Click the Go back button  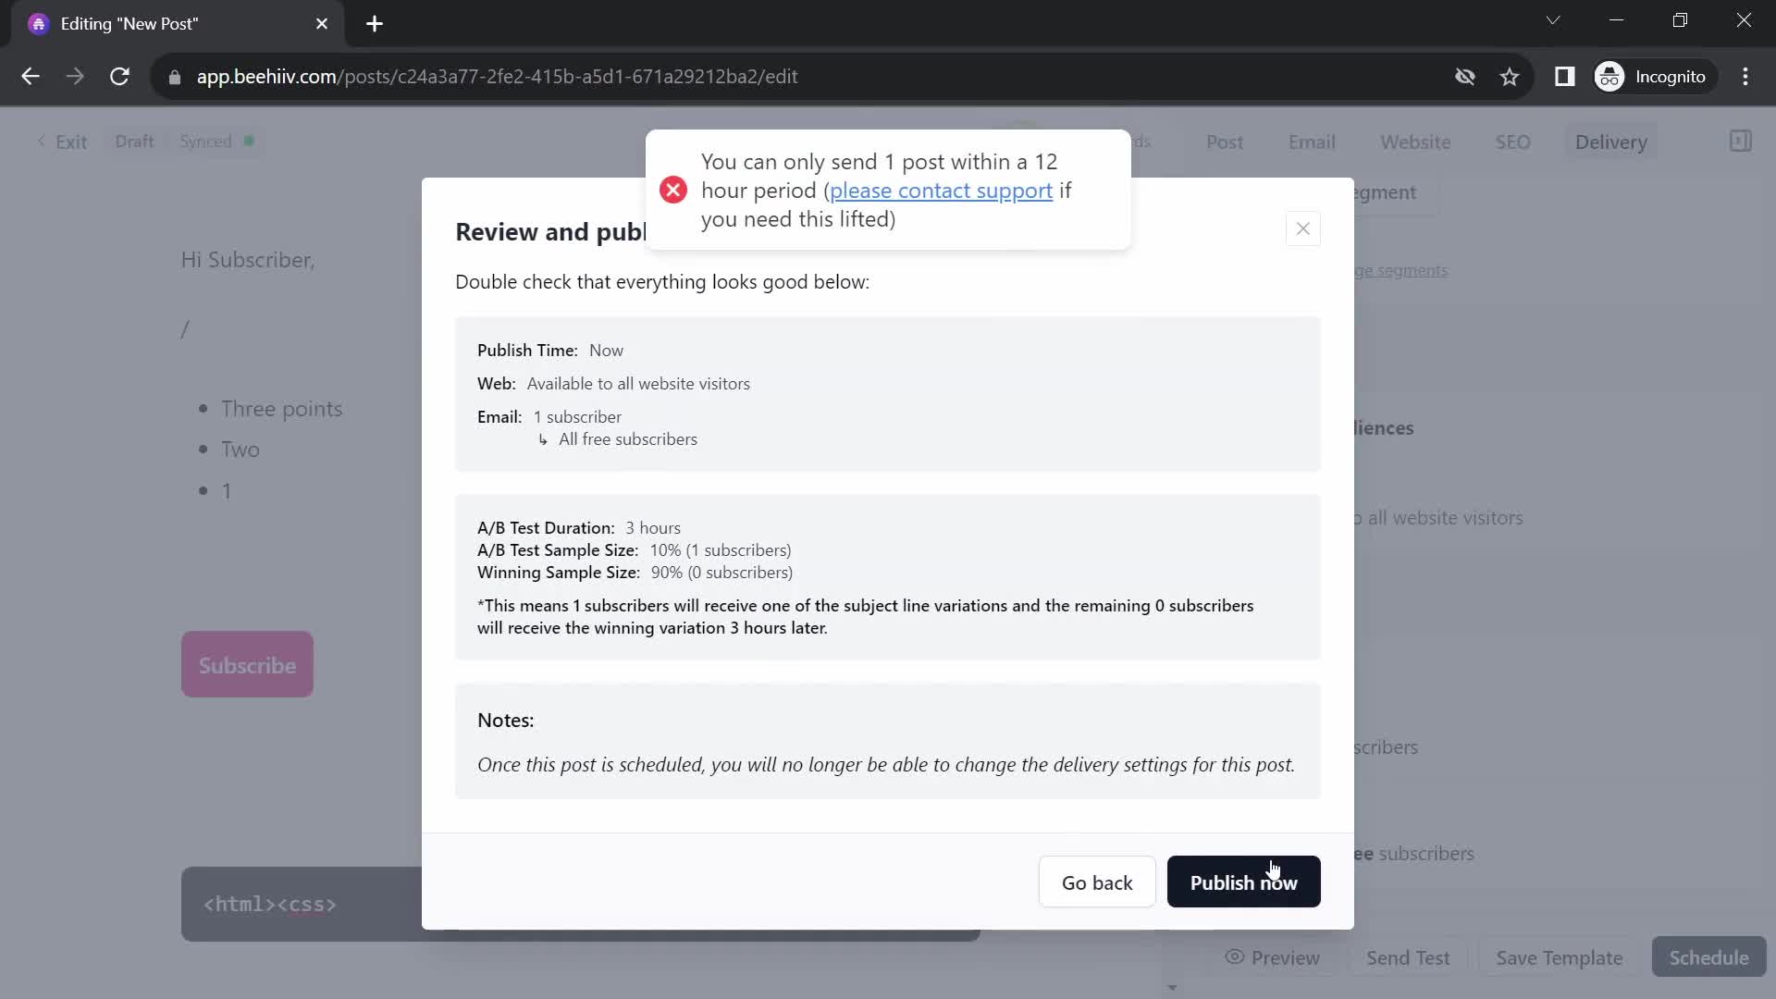click(1098, 882)
